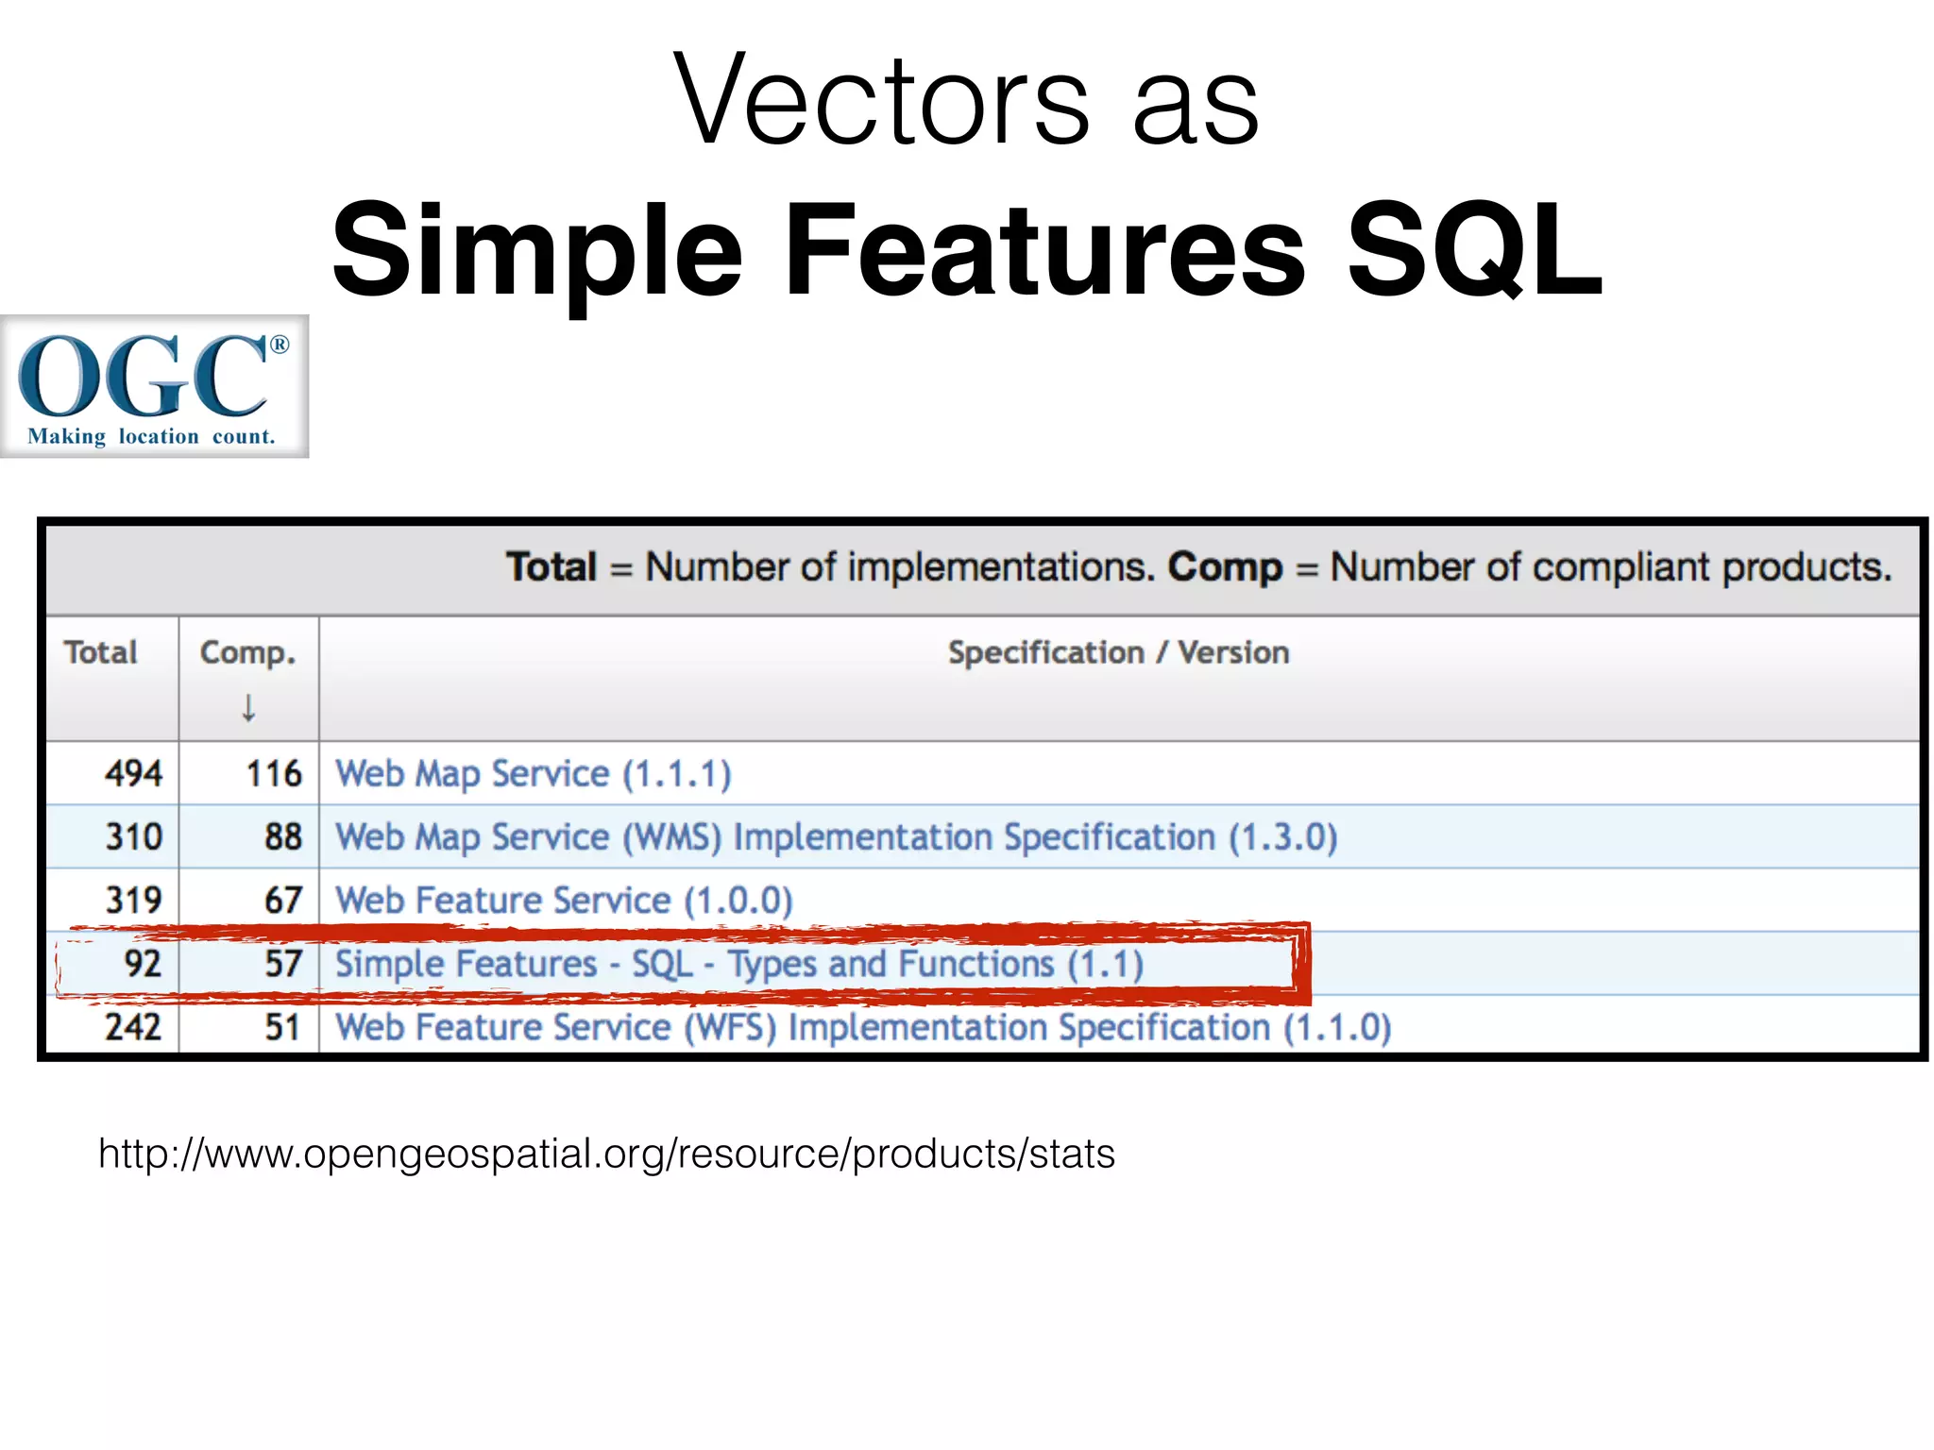
Task: Select the Comp. value 67
Action: [x=283, y=901]
